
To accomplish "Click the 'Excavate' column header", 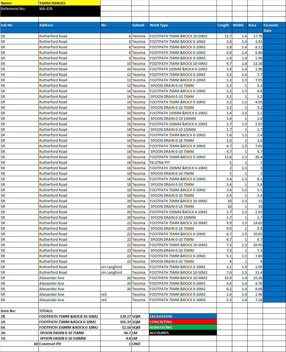I will pyautogui.click(x=274, y=25).
